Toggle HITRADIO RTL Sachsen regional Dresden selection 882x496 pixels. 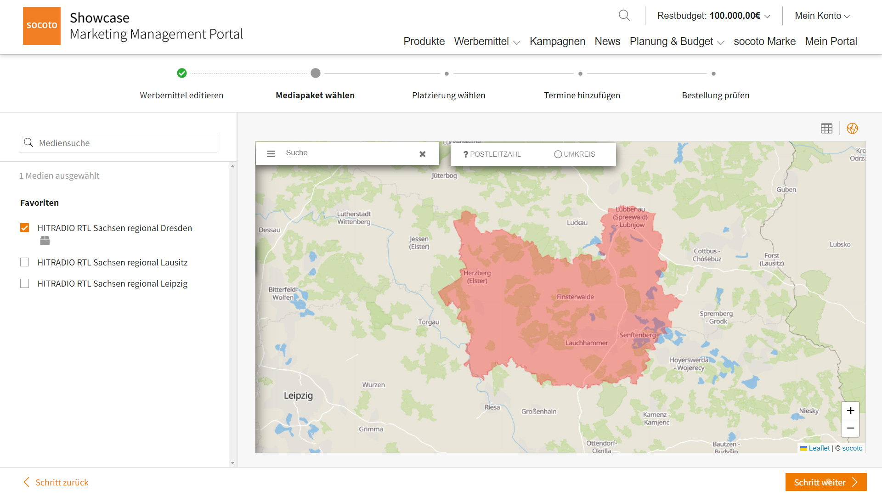click(x=25, y=228)
